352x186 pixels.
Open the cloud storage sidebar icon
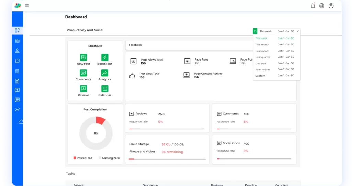pyautogui.click(x=21, y=122)
